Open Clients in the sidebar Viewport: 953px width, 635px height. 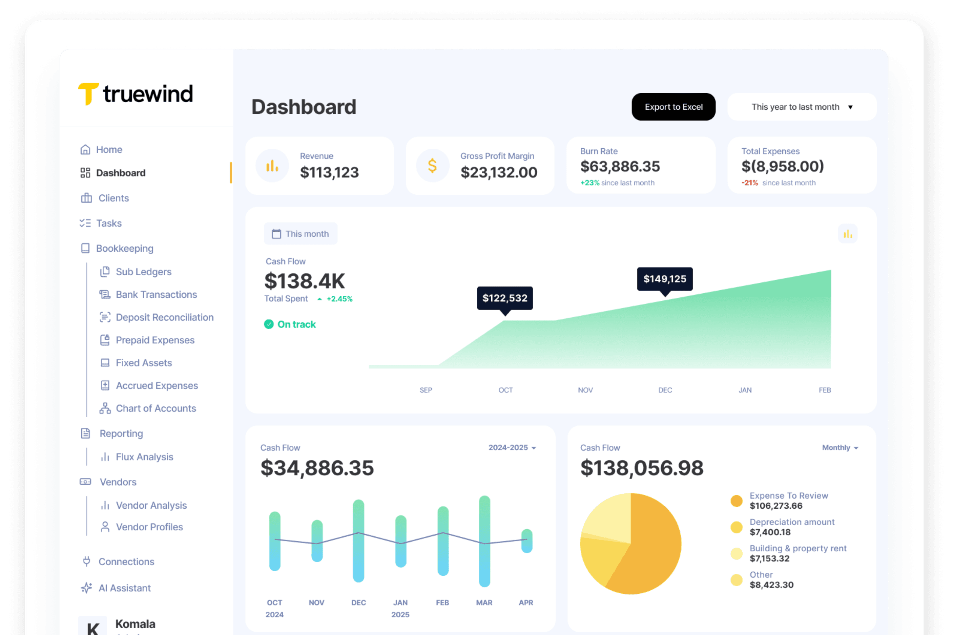[x=113, y=198]
